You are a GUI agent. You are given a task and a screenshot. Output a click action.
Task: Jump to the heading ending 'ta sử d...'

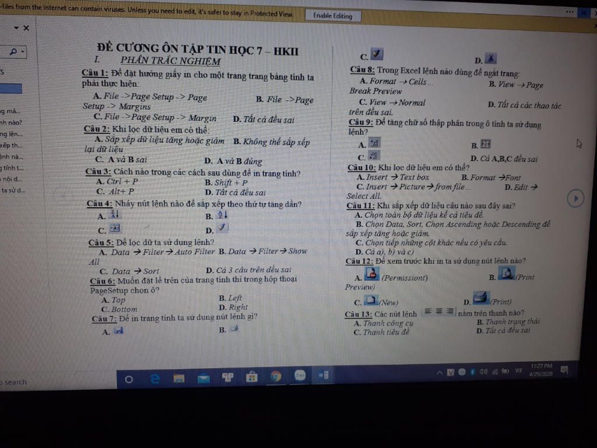coord(13,190)
